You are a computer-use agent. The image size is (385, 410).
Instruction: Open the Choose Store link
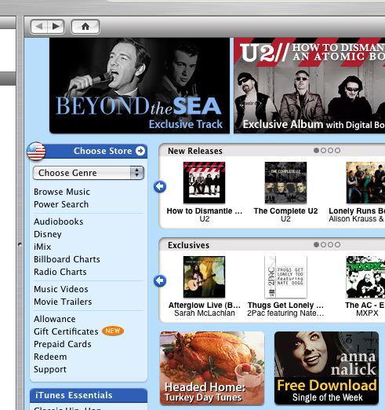[103, 151]
